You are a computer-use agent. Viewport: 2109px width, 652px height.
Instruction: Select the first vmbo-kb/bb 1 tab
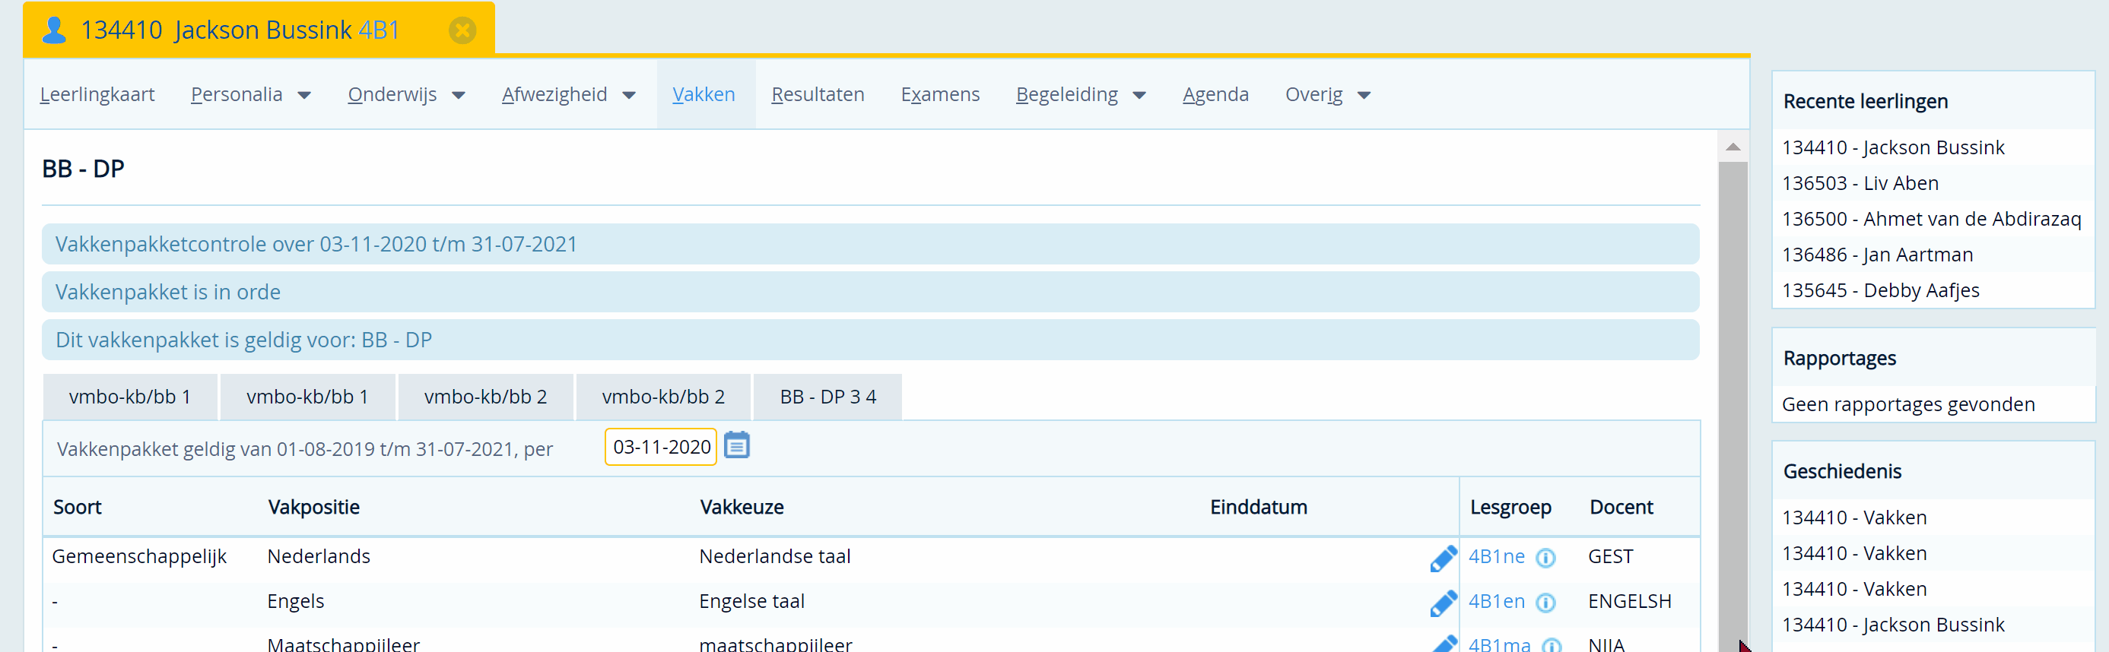(x=130, y=397)
